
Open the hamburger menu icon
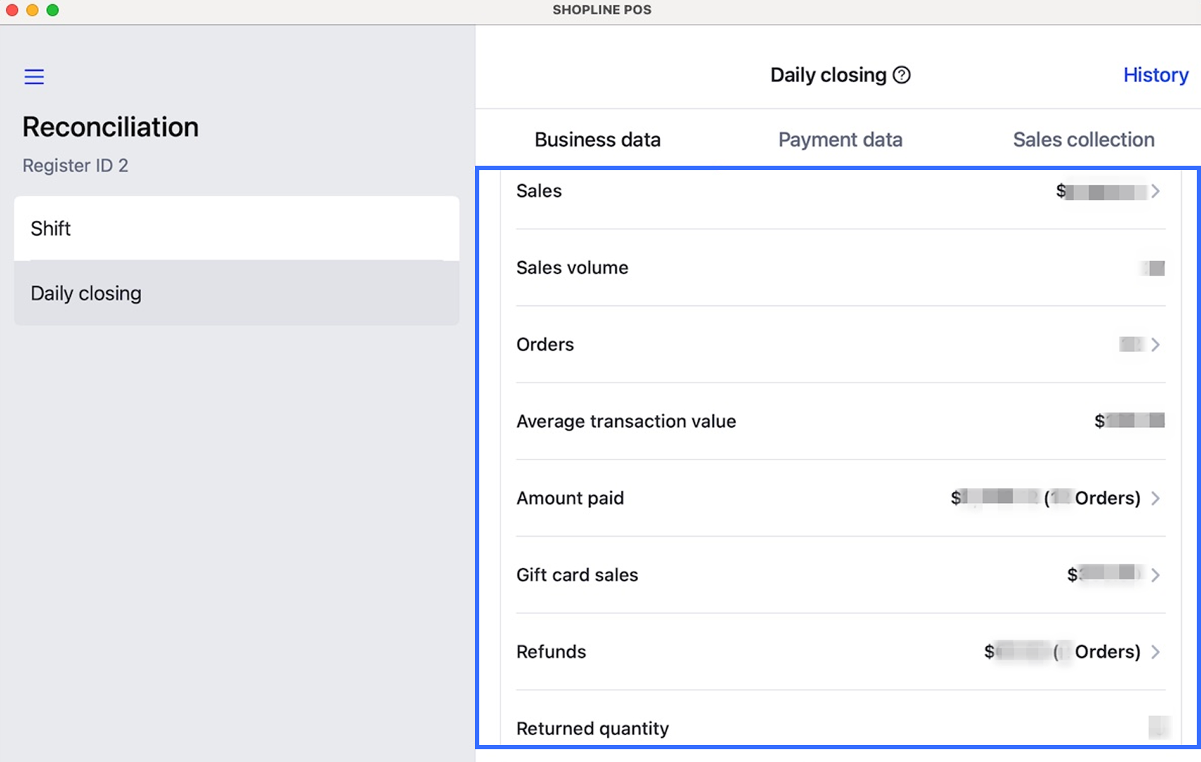34,76
